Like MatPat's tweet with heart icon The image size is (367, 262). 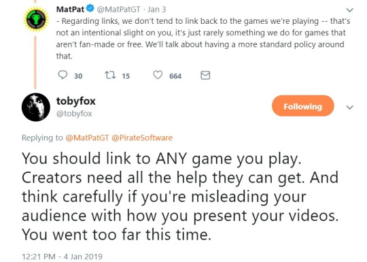(158, 75)
